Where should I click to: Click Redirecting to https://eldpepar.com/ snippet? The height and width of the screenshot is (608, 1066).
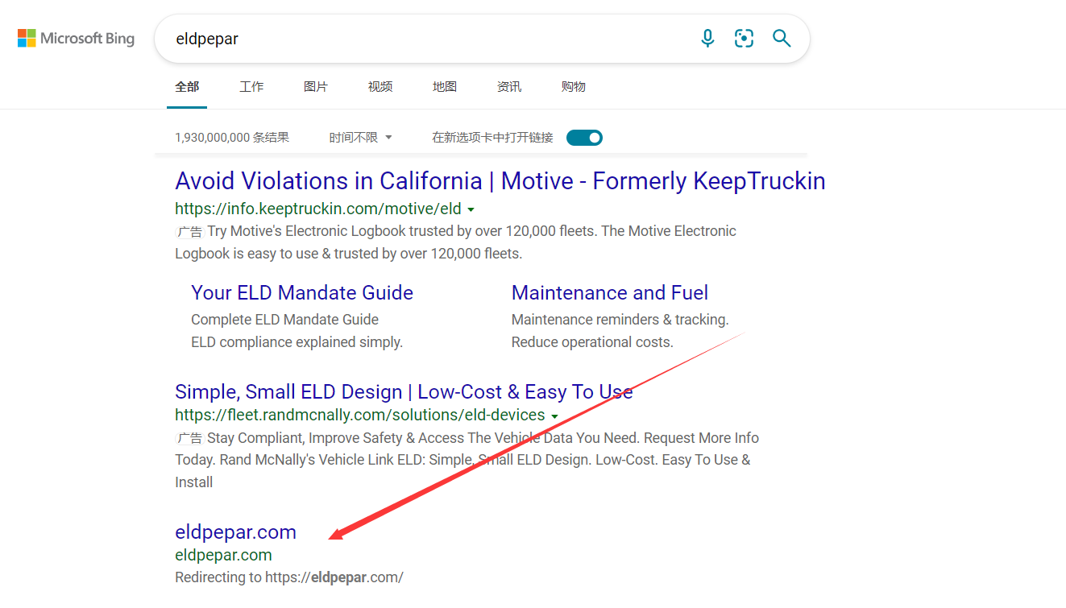coord(289,577)
